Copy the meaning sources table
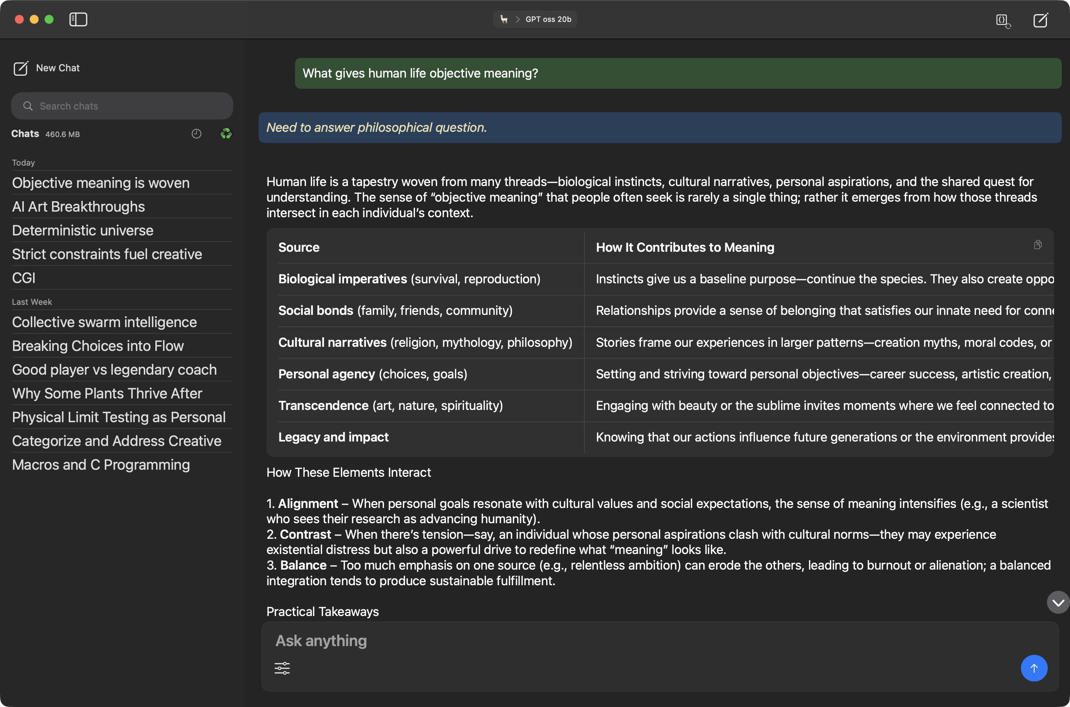 pyautogui.click(x=1038, y=244)
